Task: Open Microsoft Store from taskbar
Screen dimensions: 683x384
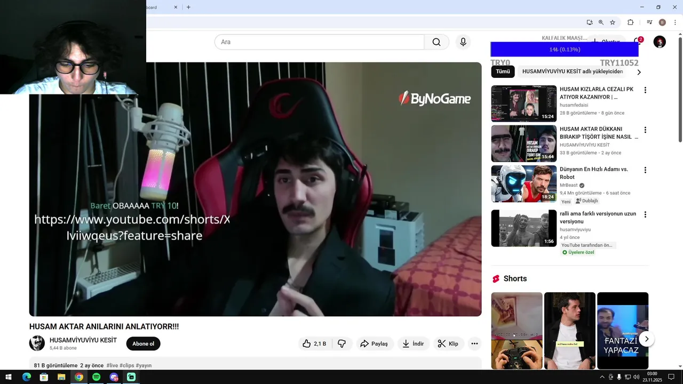Action: tap(44, 377)
